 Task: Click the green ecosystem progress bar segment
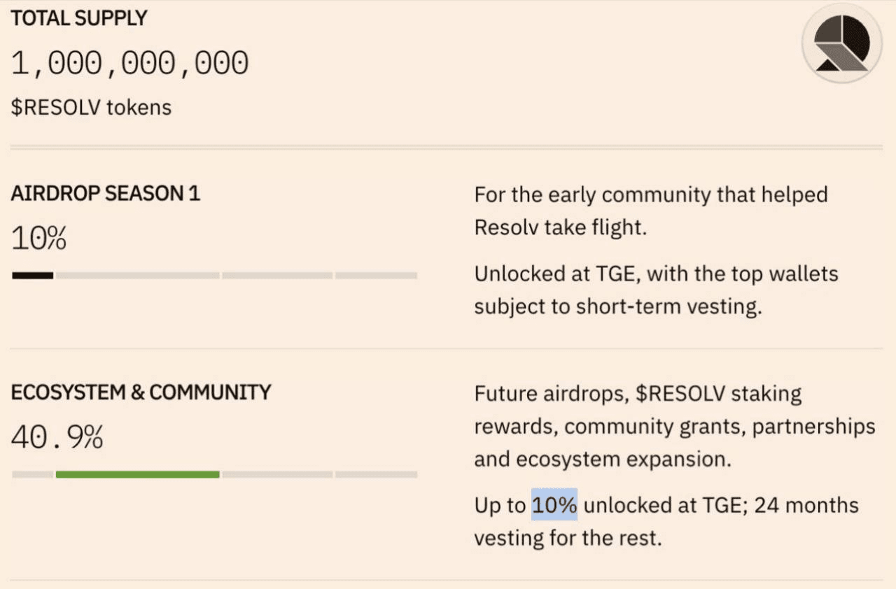[138, 474]
